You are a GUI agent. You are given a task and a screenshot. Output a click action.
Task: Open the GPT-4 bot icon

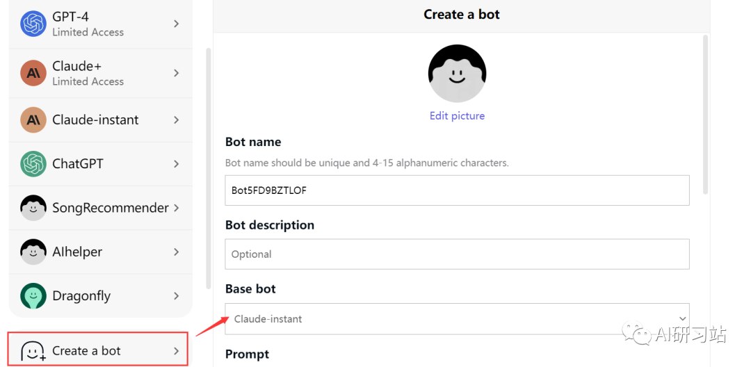[x=33, y=24]
